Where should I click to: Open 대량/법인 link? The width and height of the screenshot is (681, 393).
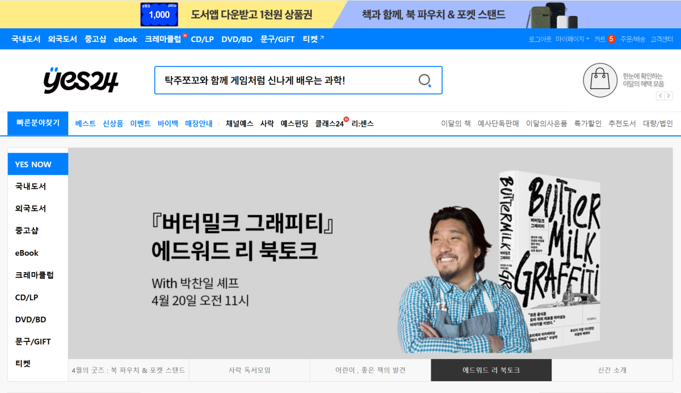(658, 123)
